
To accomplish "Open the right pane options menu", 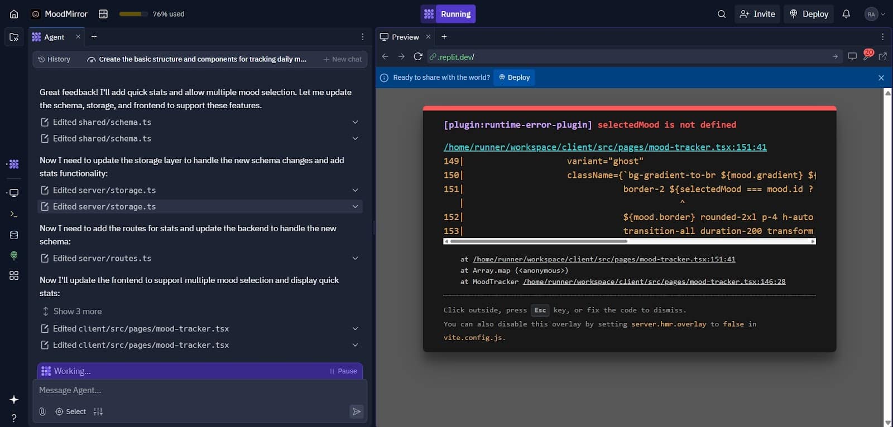I will 882,37.
